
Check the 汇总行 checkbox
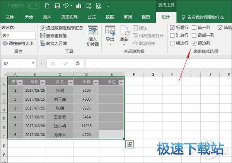(172, 35)
